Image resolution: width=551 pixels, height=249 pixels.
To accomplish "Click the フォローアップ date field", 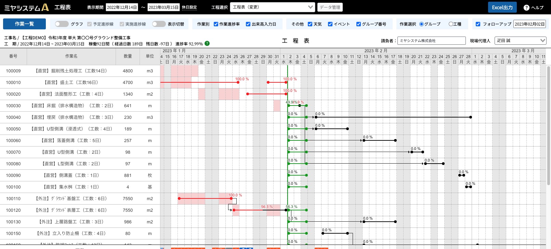I will 529,24.
